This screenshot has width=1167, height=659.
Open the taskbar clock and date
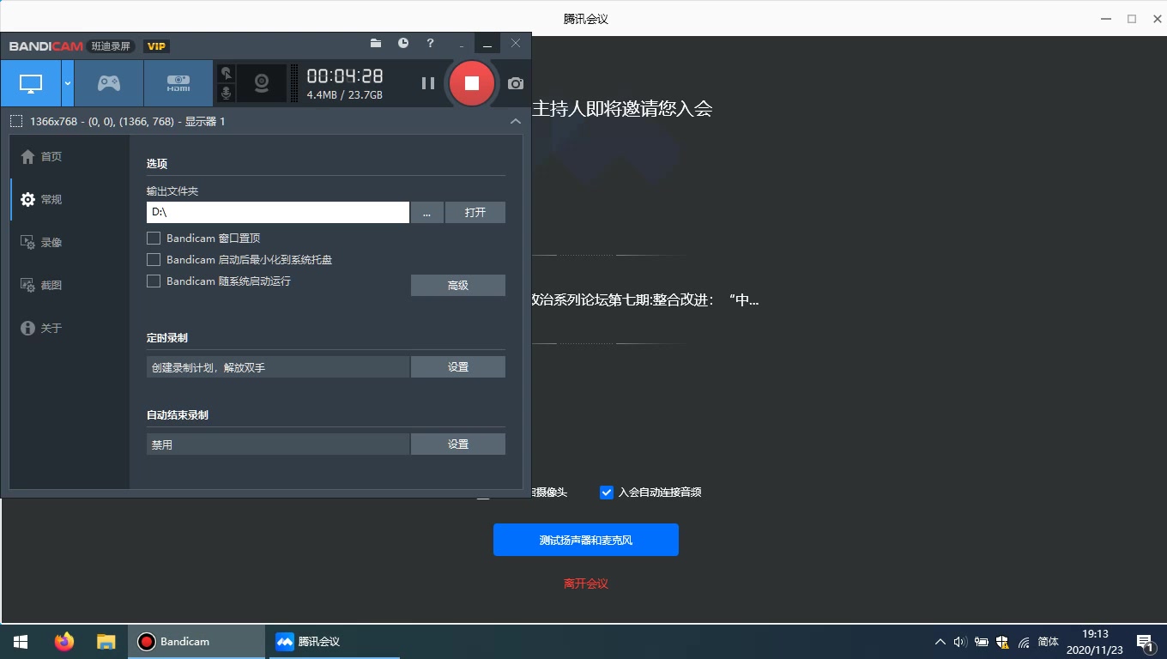pyautogui.click(x=1095, y=642)
